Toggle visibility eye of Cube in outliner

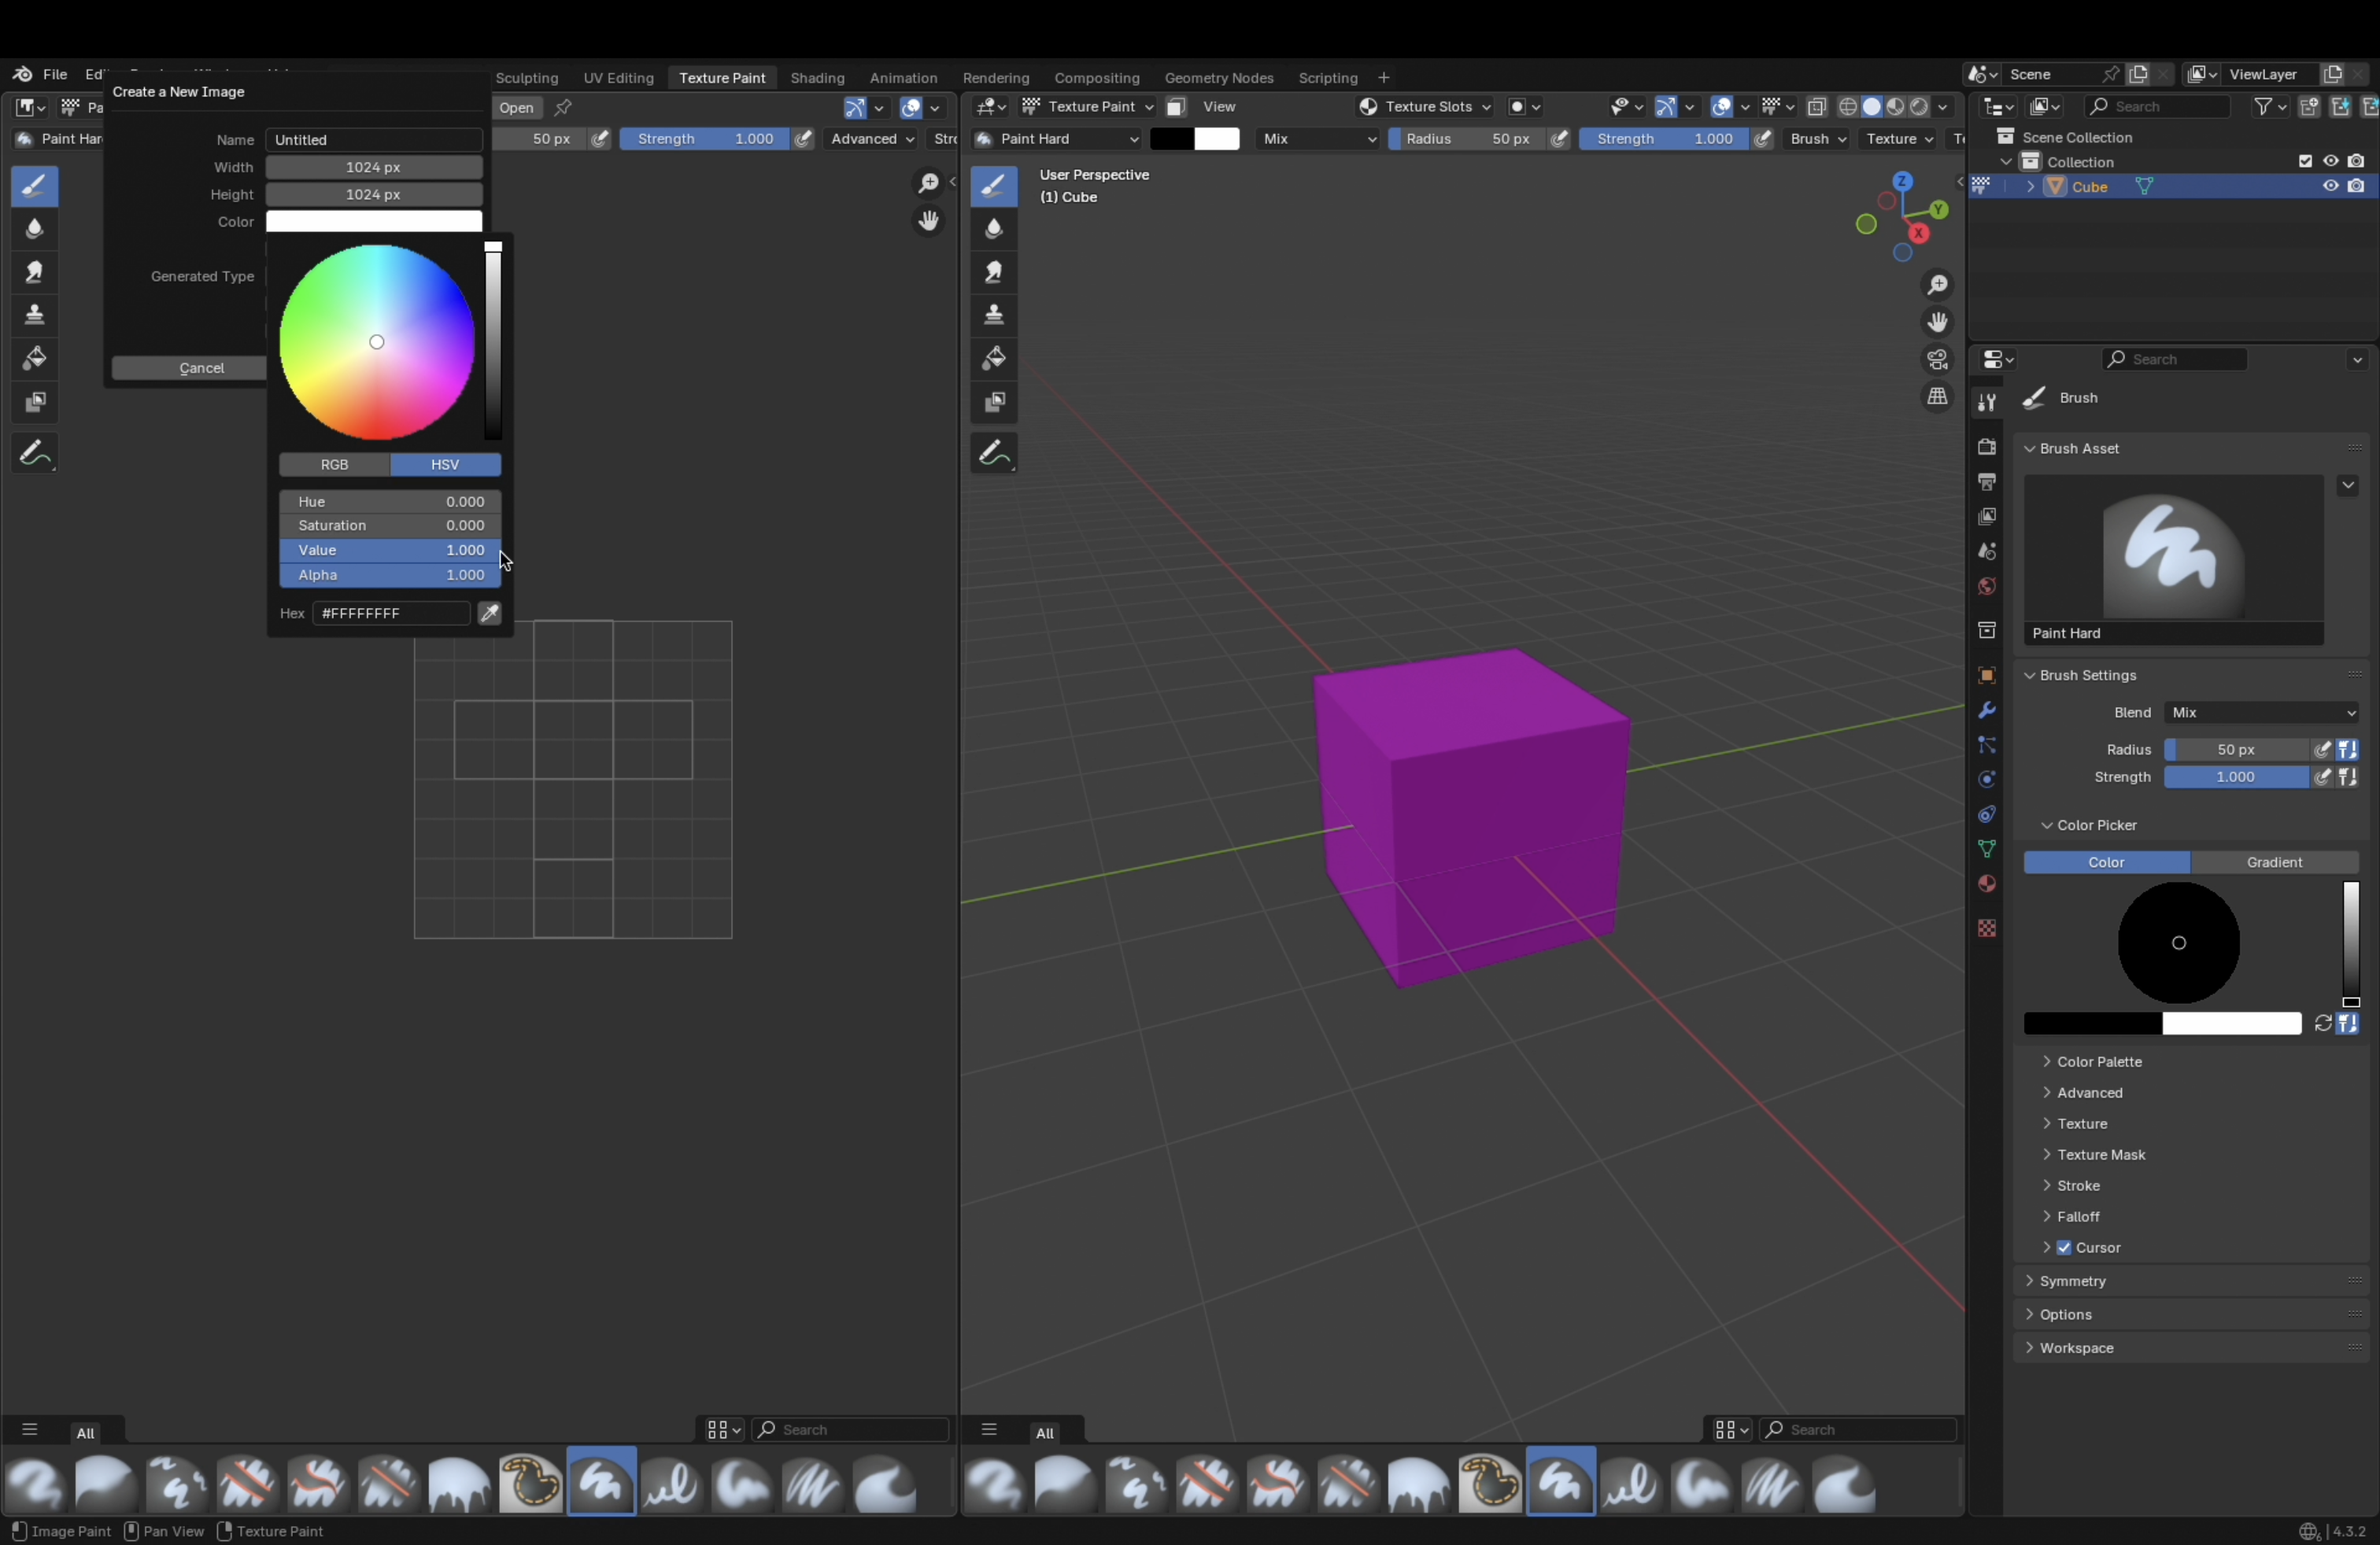[x=2330, y=186]
